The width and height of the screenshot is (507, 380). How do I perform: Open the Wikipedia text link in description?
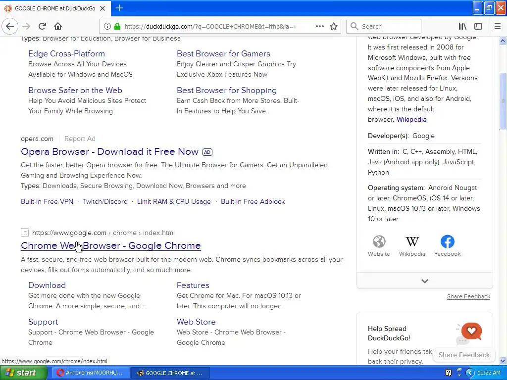click(411, 119)
